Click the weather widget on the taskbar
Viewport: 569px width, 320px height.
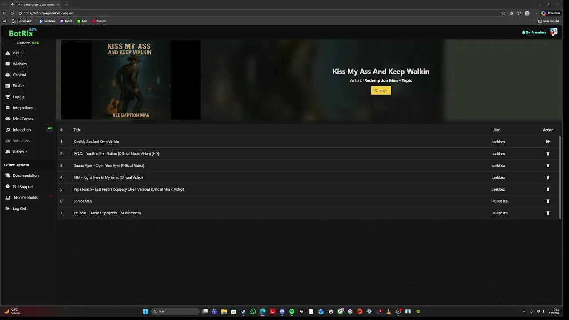[12, 312]
